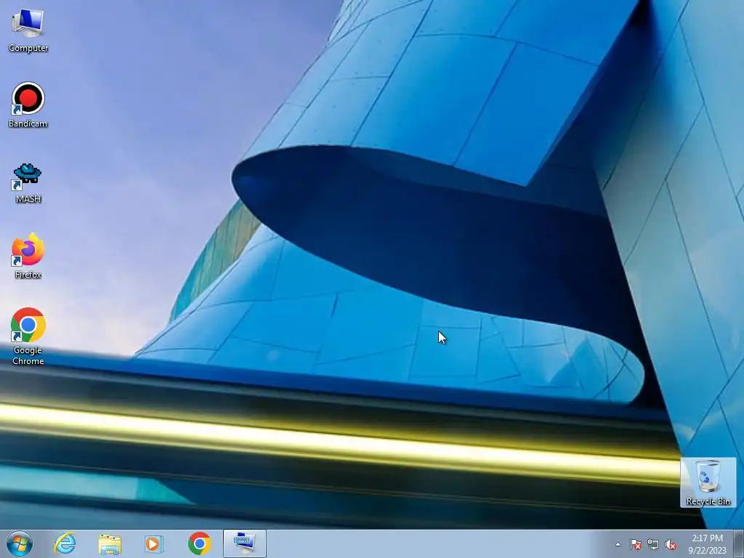Open network status tray icon
This screenshot has height=558, width=744.
pyautogui.click(x=653, y=544)
